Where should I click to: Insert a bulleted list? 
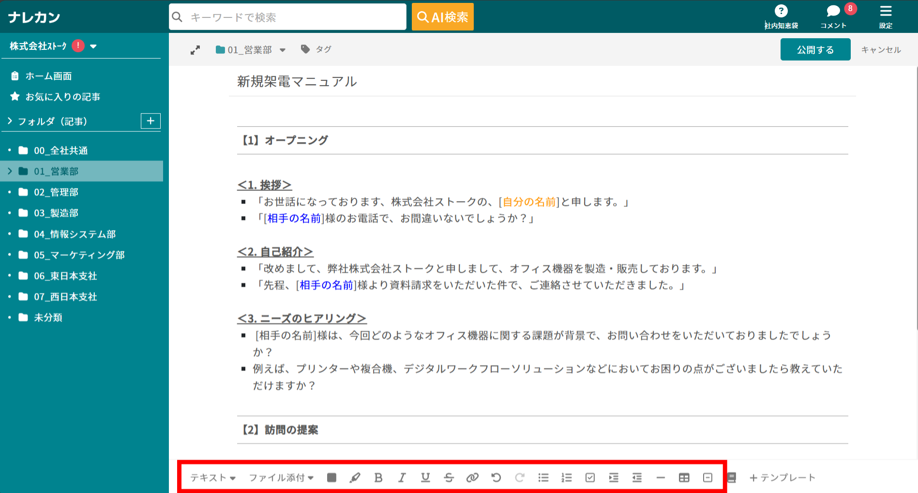coord(543,478)
